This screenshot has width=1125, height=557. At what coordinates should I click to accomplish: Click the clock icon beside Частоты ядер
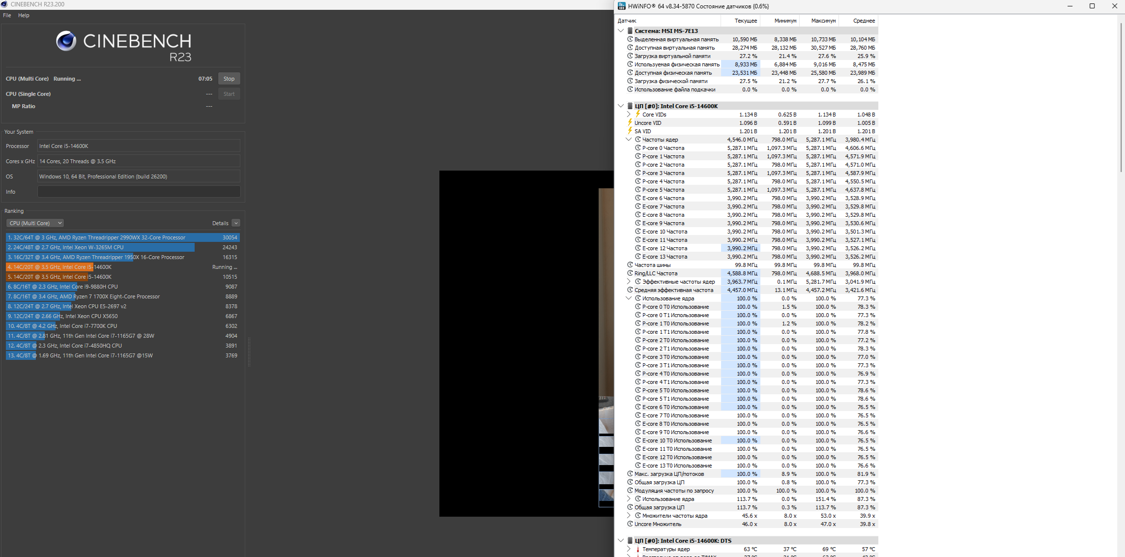pos(638,139)
